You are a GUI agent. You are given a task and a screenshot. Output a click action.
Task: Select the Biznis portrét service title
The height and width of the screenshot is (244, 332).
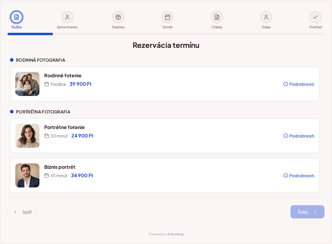click(x=60, y=167)
